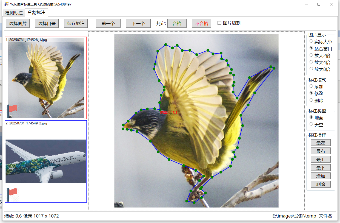
Task: Maximize the Yolo annotation tool window
Action: [319, 4]
